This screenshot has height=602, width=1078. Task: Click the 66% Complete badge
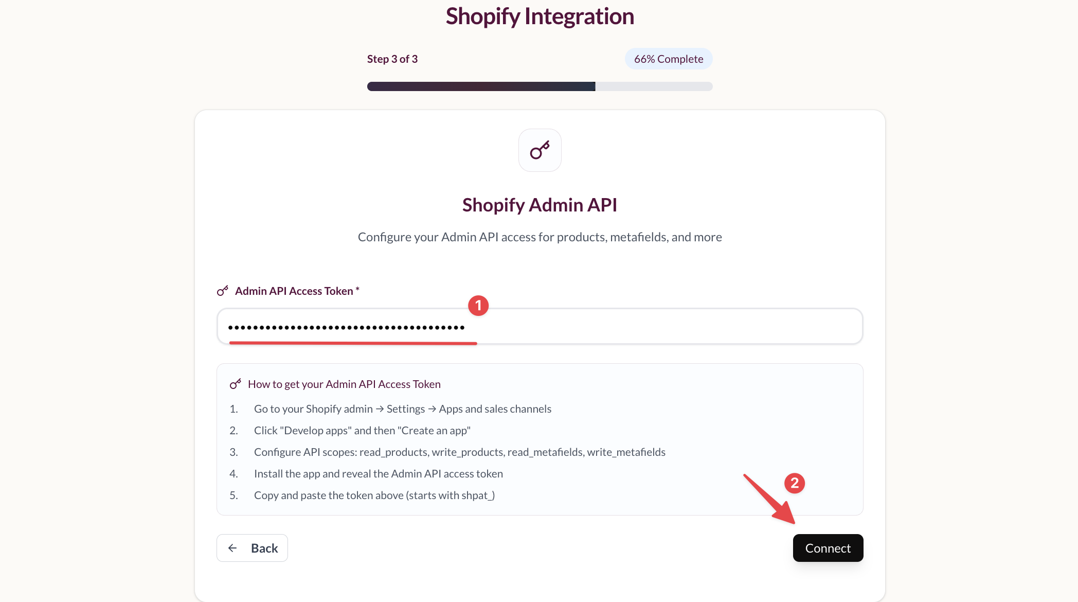(x=668, y=59)
